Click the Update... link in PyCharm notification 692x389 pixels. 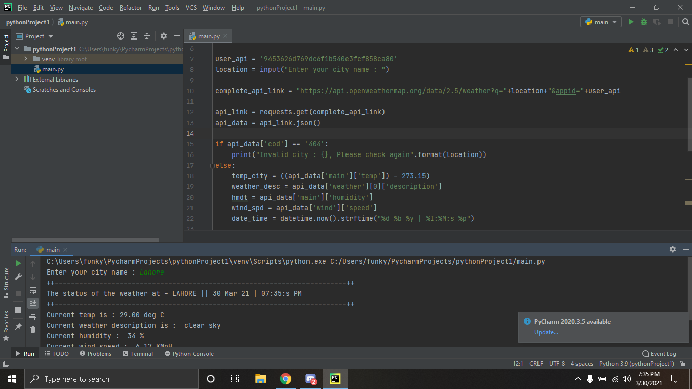coord(546,332)
